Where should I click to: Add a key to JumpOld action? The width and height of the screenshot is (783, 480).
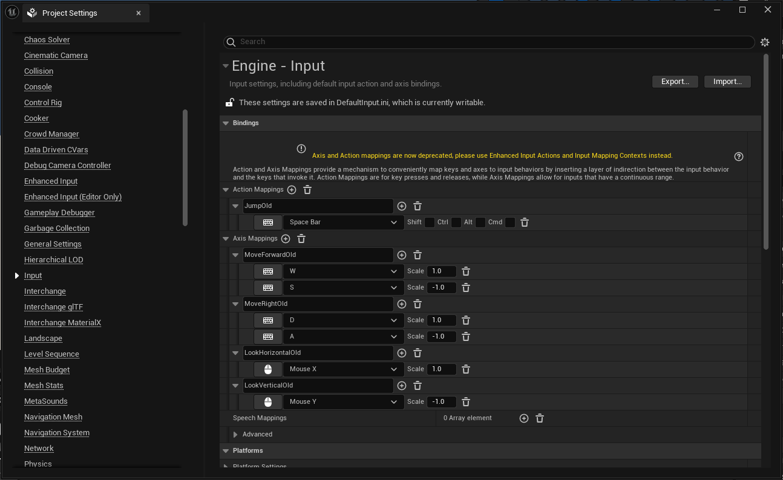point(402,206)
